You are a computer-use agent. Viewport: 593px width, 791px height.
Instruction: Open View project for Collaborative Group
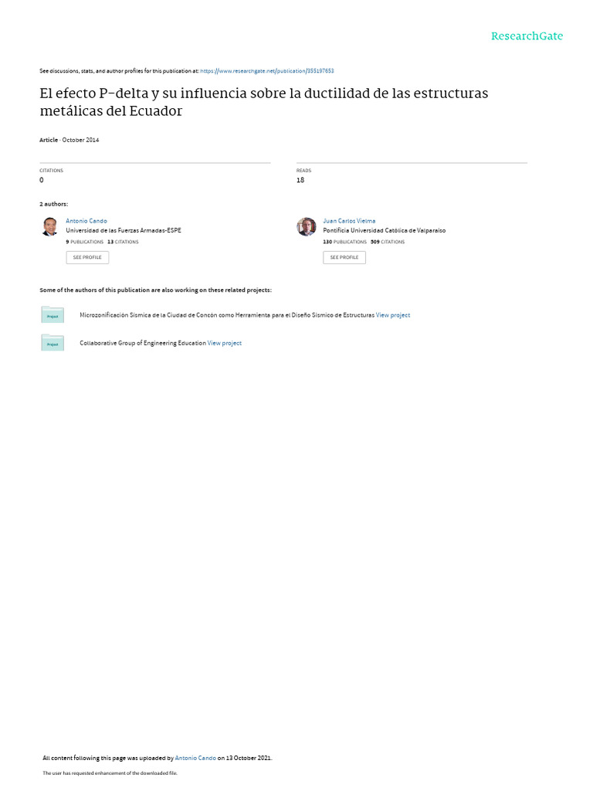click(x=225, y=343)
